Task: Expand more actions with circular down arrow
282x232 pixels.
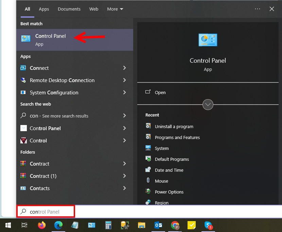Action: click(208, 105)
